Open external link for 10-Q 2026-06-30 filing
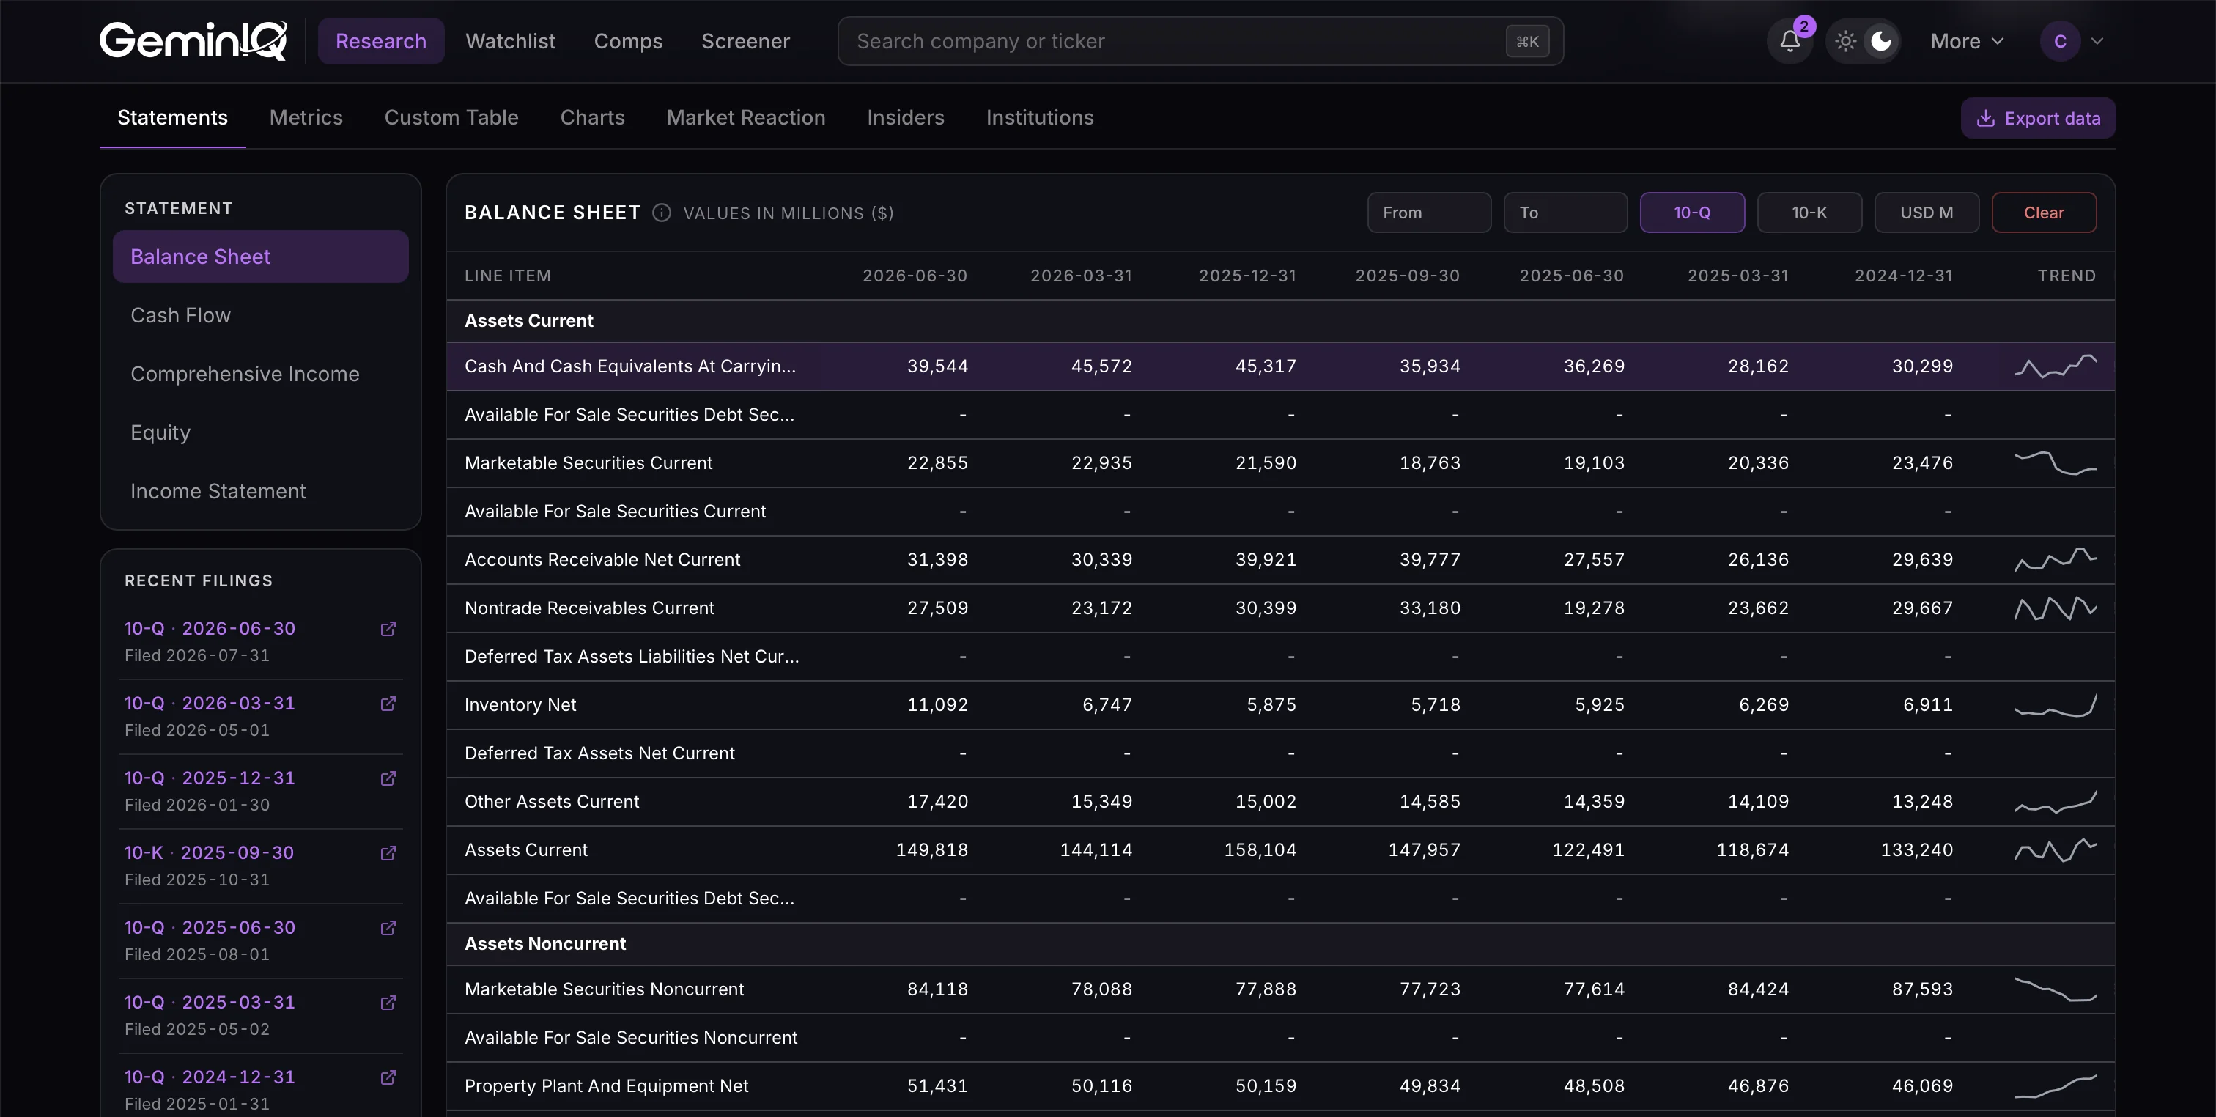This screenshot has height=1117, width=2216. click(x=388, y=629)
